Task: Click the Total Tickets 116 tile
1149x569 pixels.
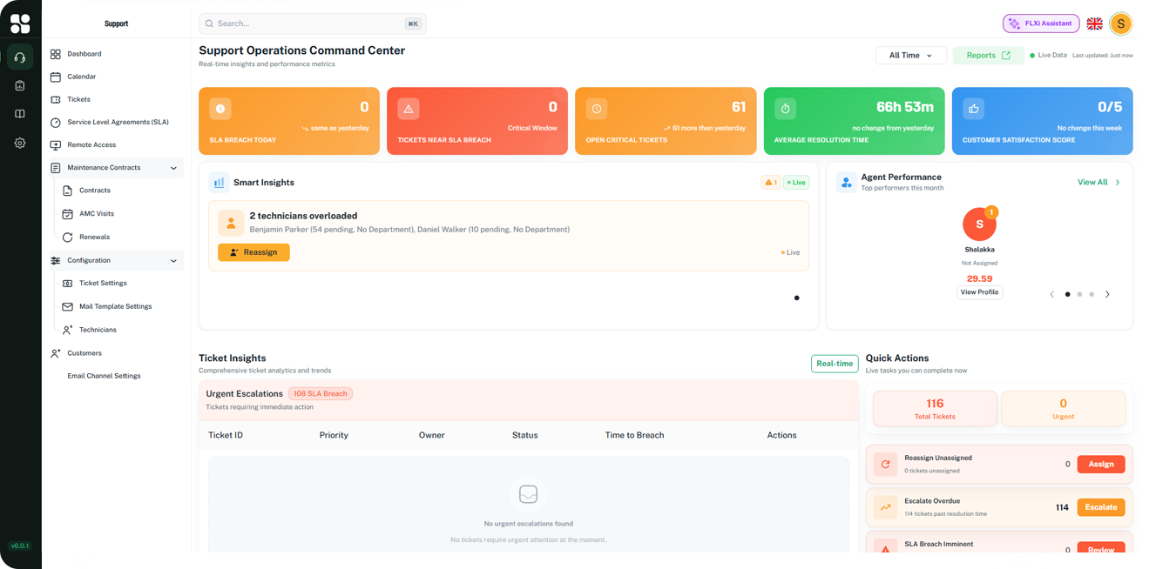Action: coord(935,408)
